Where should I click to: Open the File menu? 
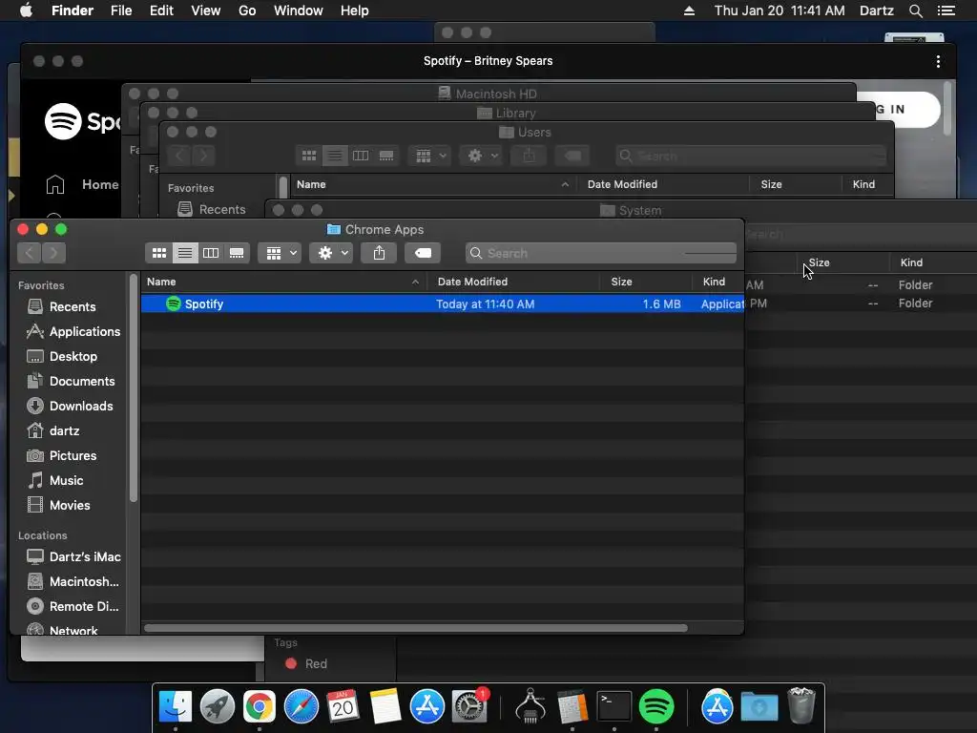121,10
